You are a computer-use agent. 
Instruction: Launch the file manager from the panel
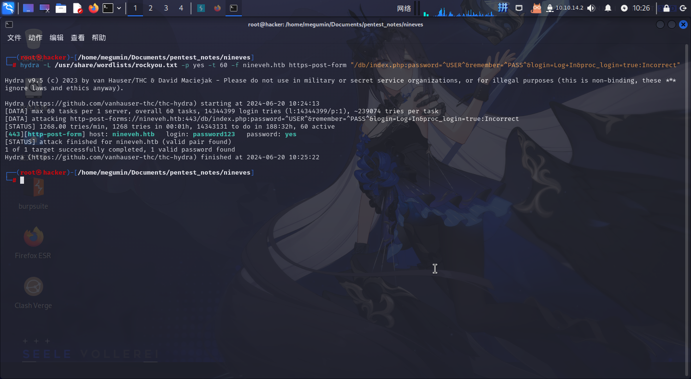tap(60, 8)
